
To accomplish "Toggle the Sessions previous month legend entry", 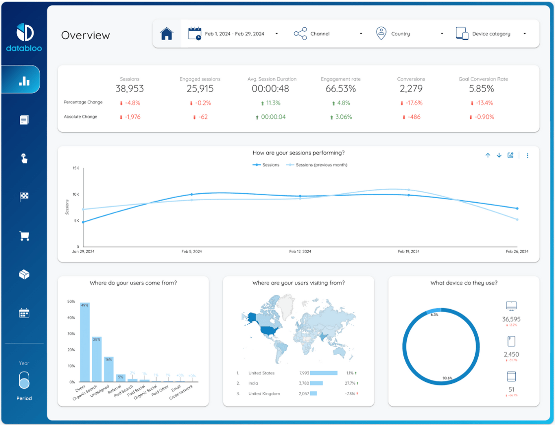I will tap(317, 164).
